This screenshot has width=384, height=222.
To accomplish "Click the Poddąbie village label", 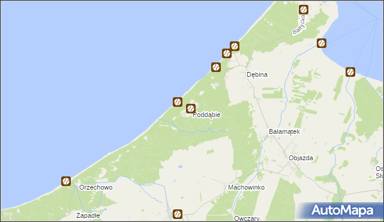I will pos(206,115).
